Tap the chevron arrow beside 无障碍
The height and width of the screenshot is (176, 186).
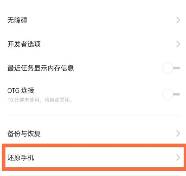pyautogui.click(x=178, y=20)
